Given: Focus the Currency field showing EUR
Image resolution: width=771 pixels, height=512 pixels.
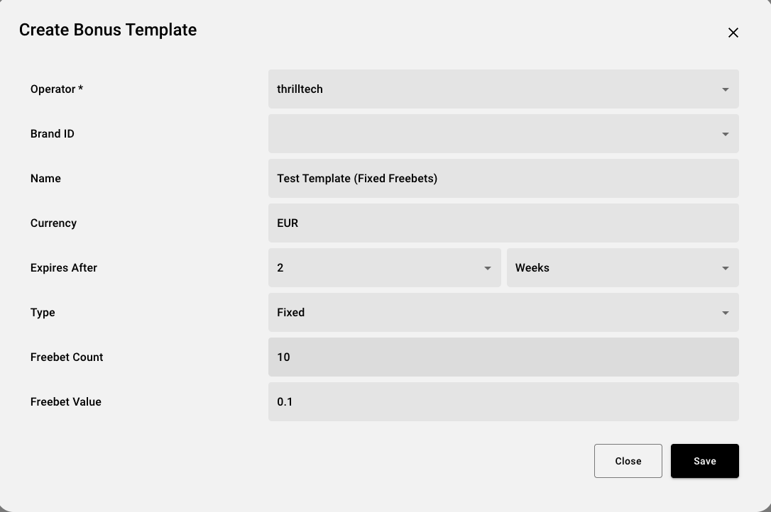Looking at the screenshot, I should click(503, 223).
